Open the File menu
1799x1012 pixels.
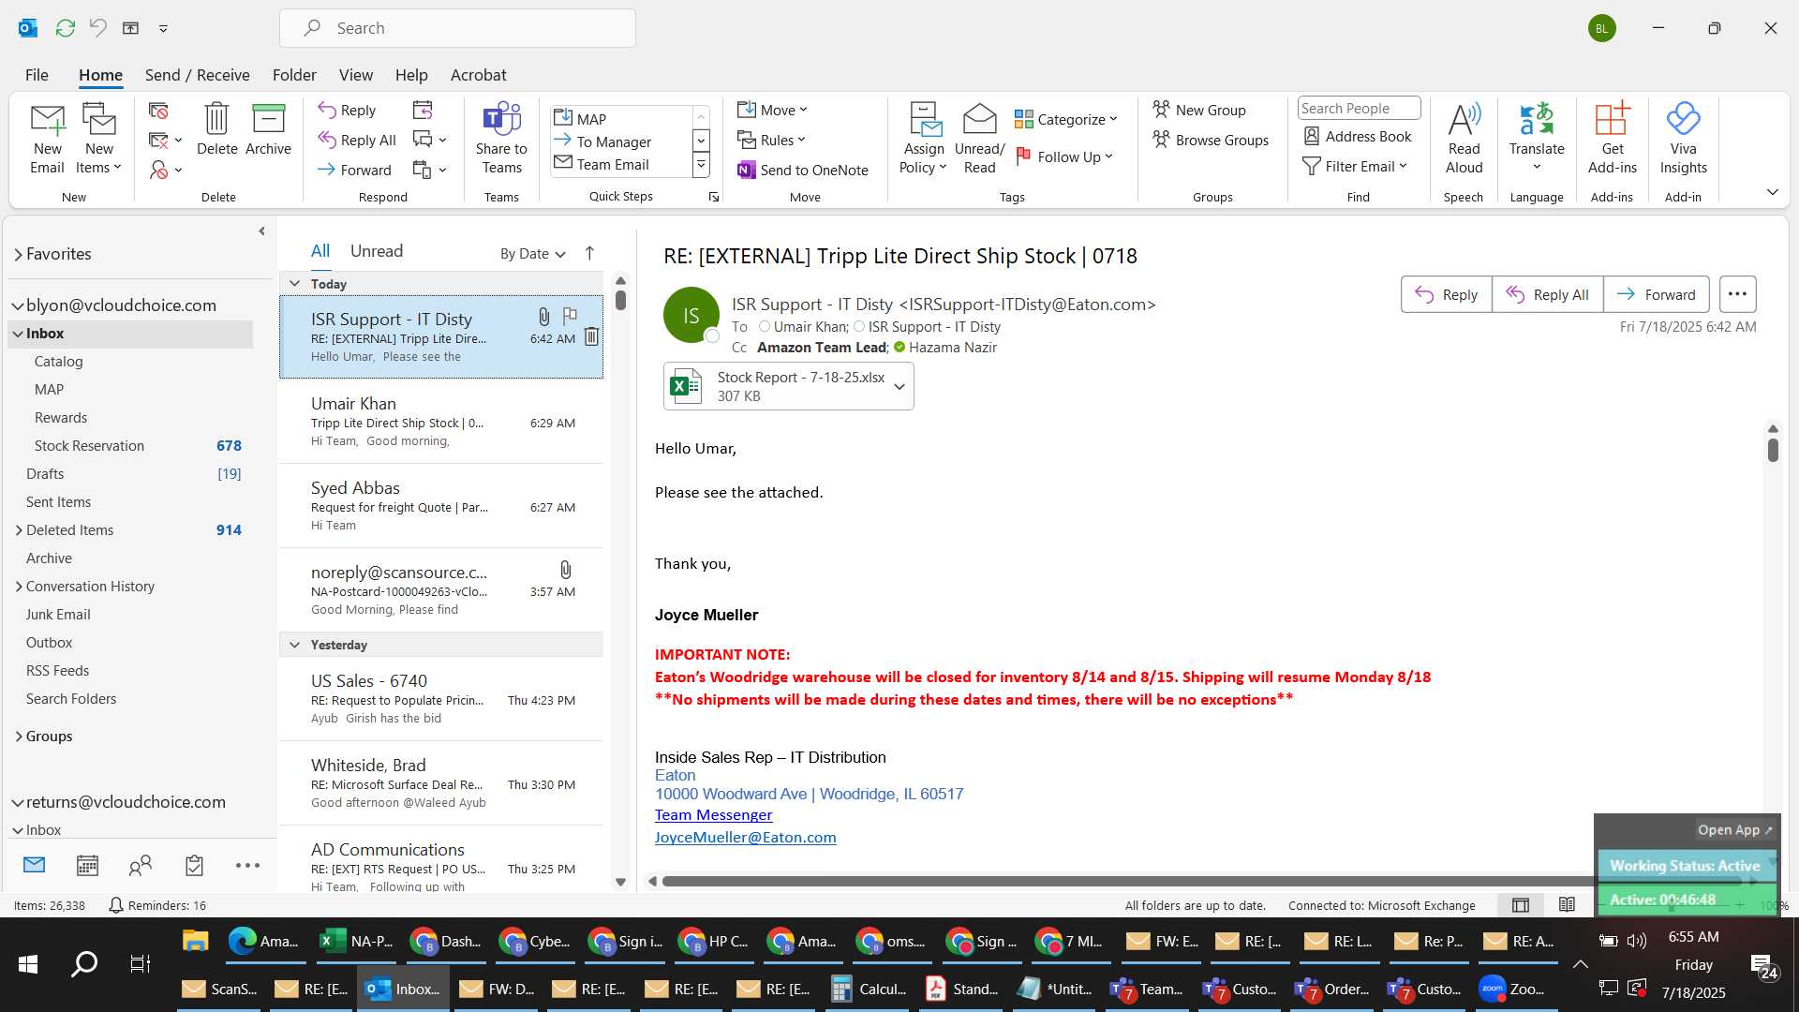[x=37, y=75]
